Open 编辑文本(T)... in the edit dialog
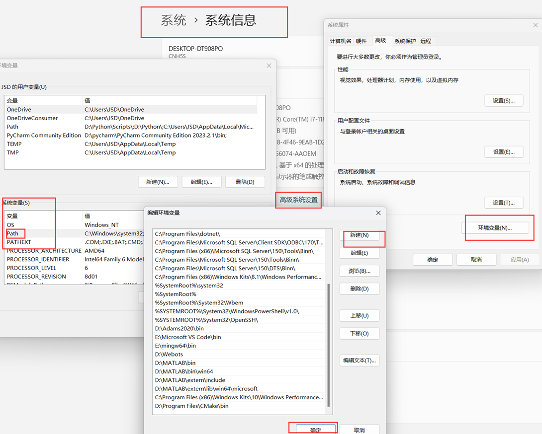The image size is (542, 434). click(x=360, y=360)
